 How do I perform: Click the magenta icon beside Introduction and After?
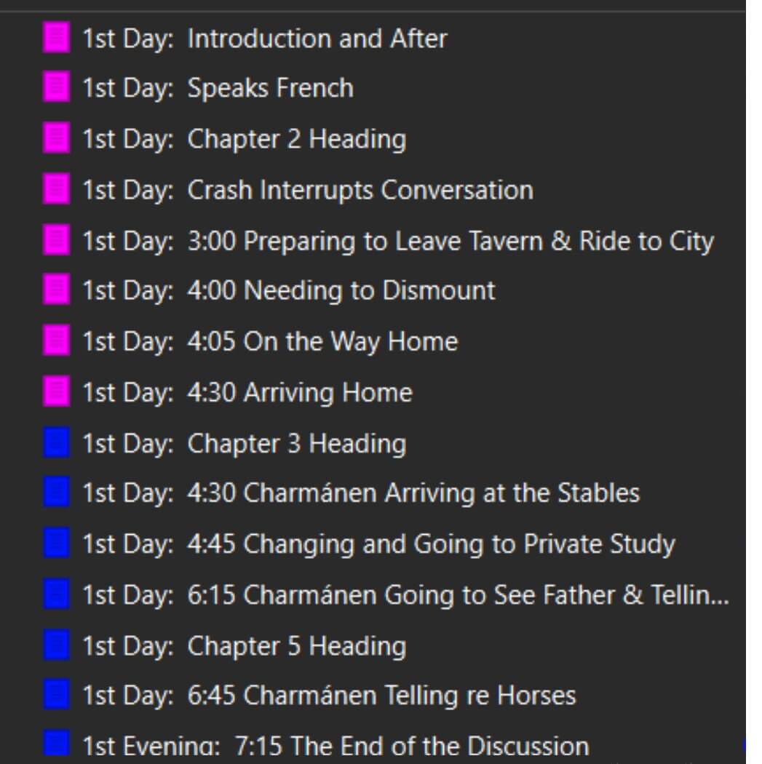[57, 38]
